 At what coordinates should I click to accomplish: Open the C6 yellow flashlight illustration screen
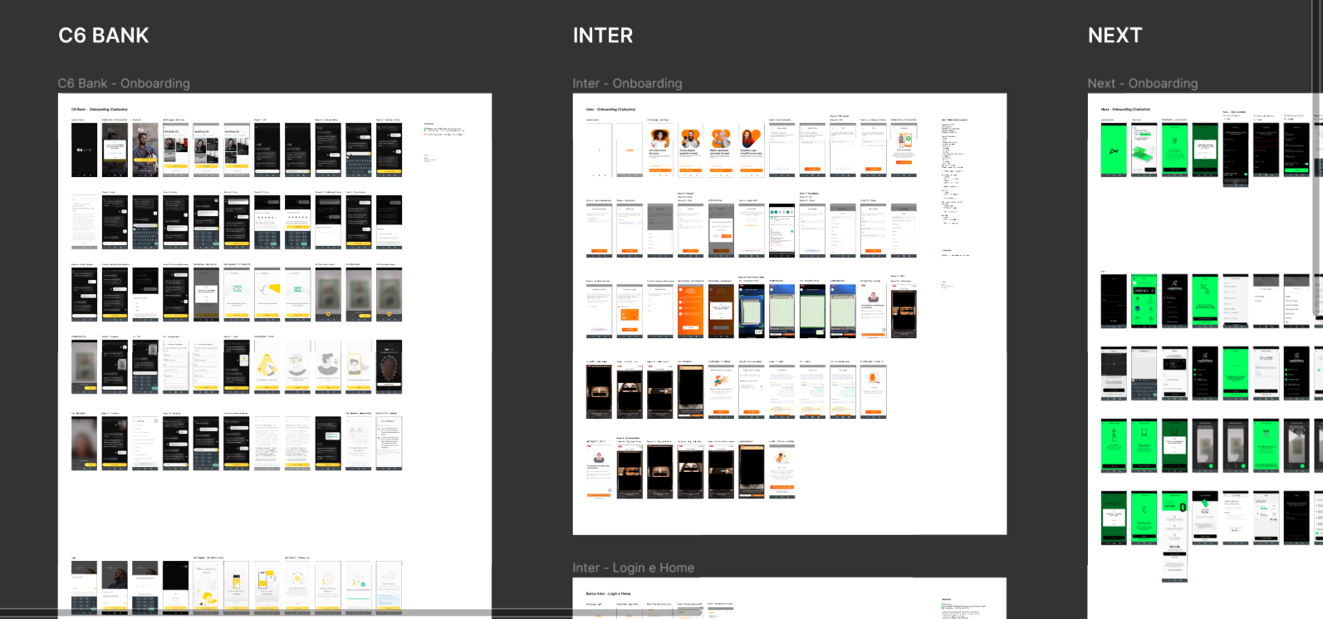267,294
